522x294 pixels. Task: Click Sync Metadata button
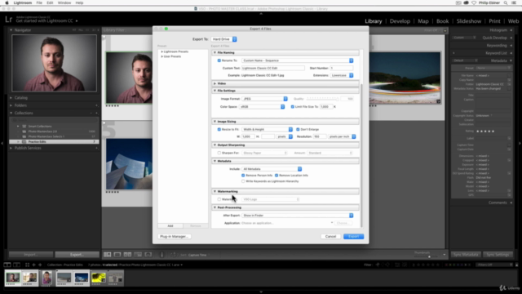point(466,255)
